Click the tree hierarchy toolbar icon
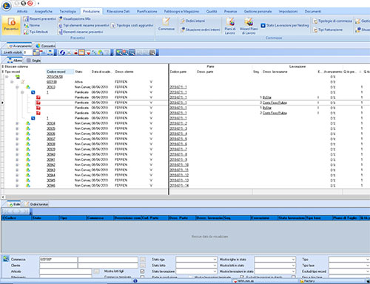The height and width of the screenshot is (284, 370). tap(50, 52)
